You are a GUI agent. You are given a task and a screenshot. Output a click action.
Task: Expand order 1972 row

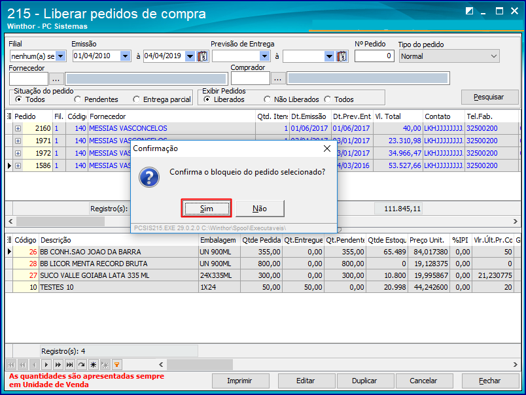coord(18,153)
